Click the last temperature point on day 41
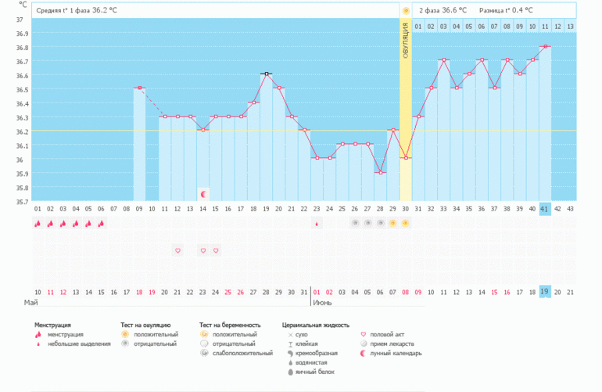 click(x=545, y=46)
